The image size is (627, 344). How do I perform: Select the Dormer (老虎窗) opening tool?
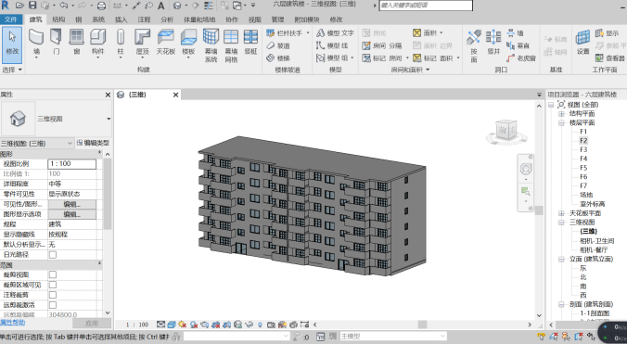(x=521, y=57)
